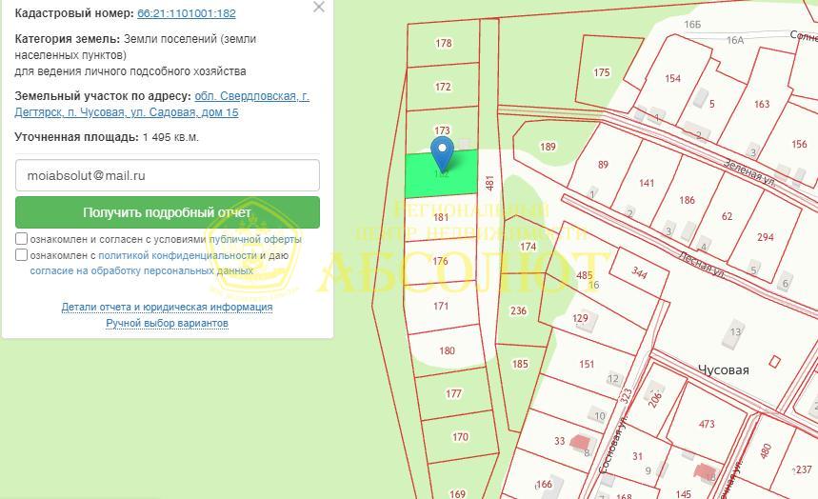Select parcel 186 on the map
This screenshot has width=818, height=499.
pos(687,200)
